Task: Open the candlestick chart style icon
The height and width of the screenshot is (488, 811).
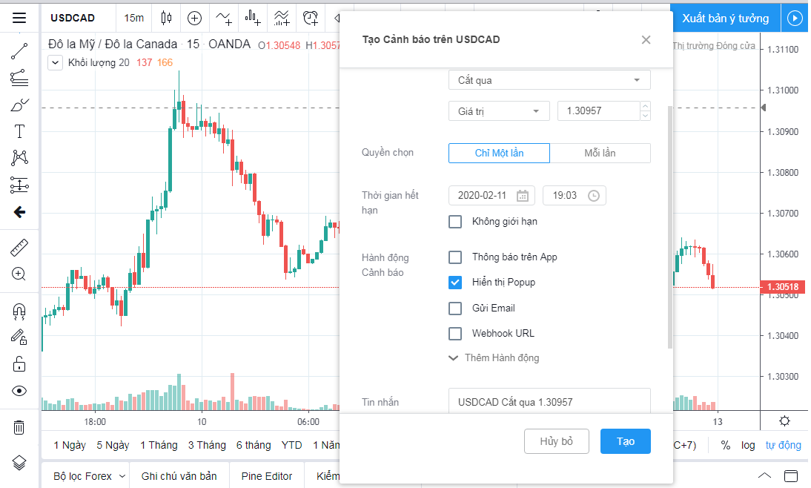Action: [166, 18]
